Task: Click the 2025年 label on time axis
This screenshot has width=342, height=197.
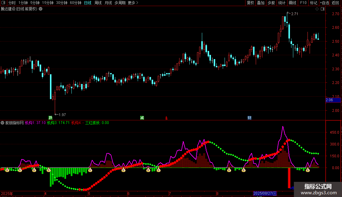Action: [7, 193]
